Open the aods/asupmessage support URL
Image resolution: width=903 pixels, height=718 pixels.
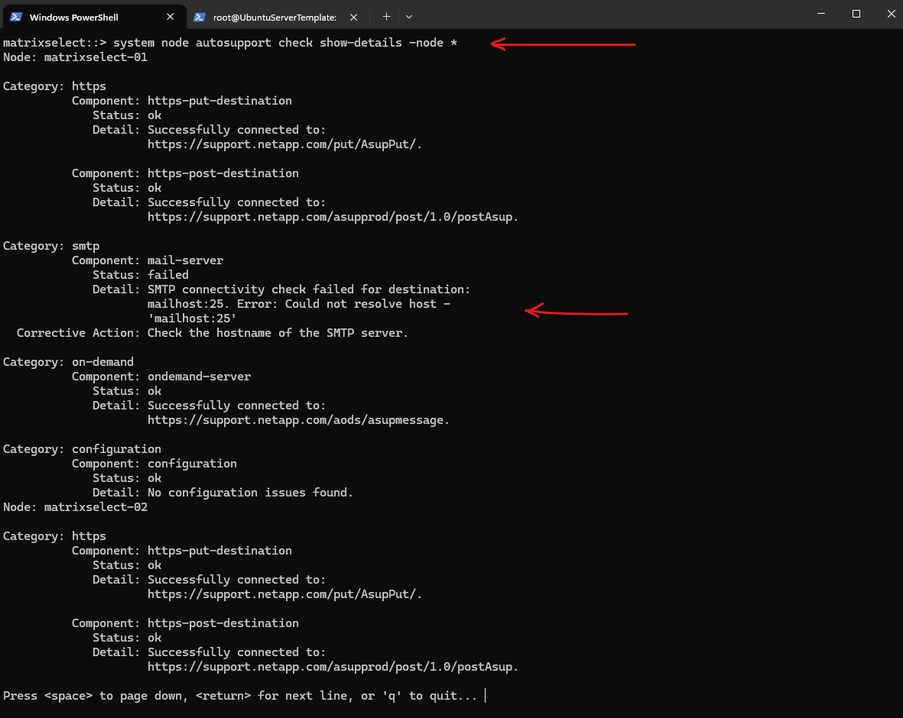[298, 420]
